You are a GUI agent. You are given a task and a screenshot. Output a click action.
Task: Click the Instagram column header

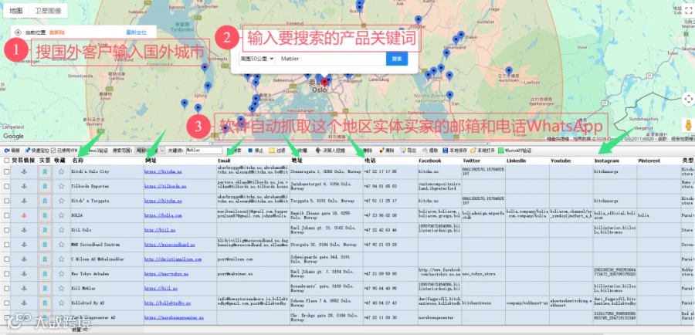point(607,161)
